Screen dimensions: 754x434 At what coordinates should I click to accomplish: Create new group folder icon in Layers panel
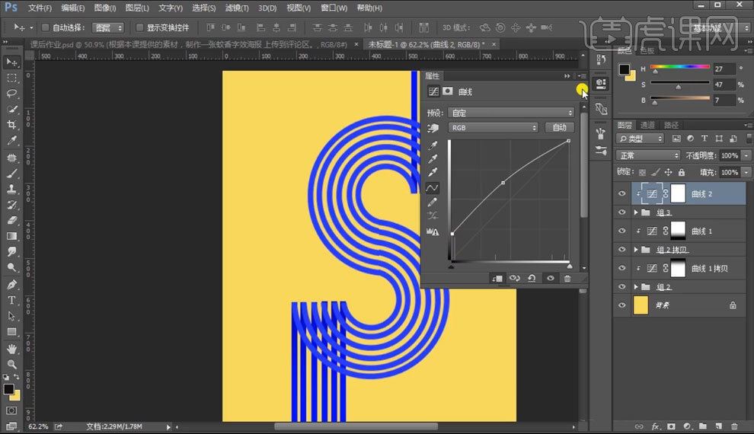(702, 426)
